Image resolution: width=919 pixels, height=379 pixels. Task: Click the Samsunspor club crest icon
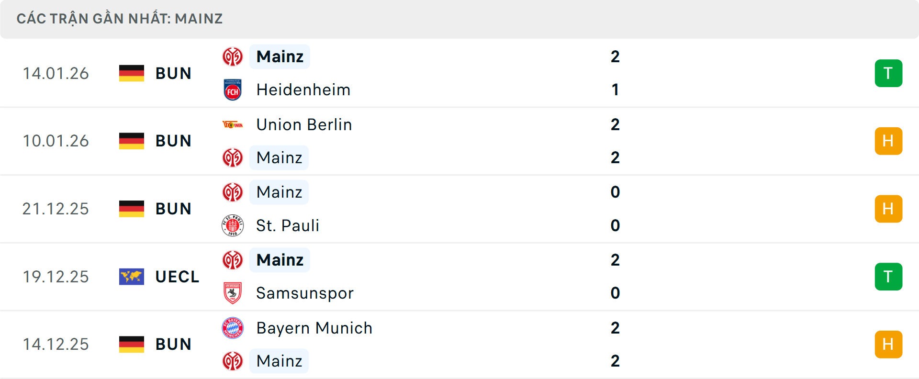coord(233,293)
